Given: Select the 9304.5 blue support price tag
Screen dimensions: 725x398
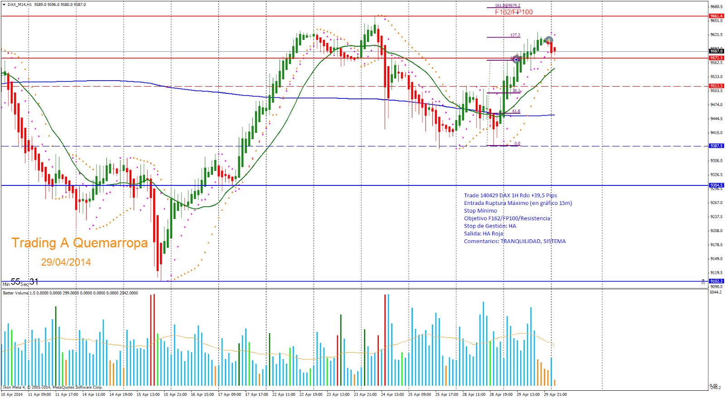Looking at the screenshot, I should click(x=716, y=185).
